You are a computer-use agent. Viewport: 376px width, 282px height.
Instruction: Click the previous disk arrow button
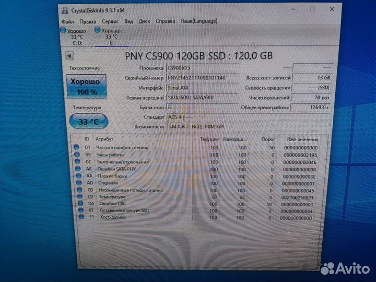coord(69,56)
